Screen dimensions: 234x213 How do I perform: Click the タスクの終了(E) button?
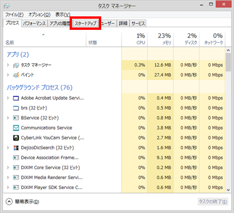213,201
